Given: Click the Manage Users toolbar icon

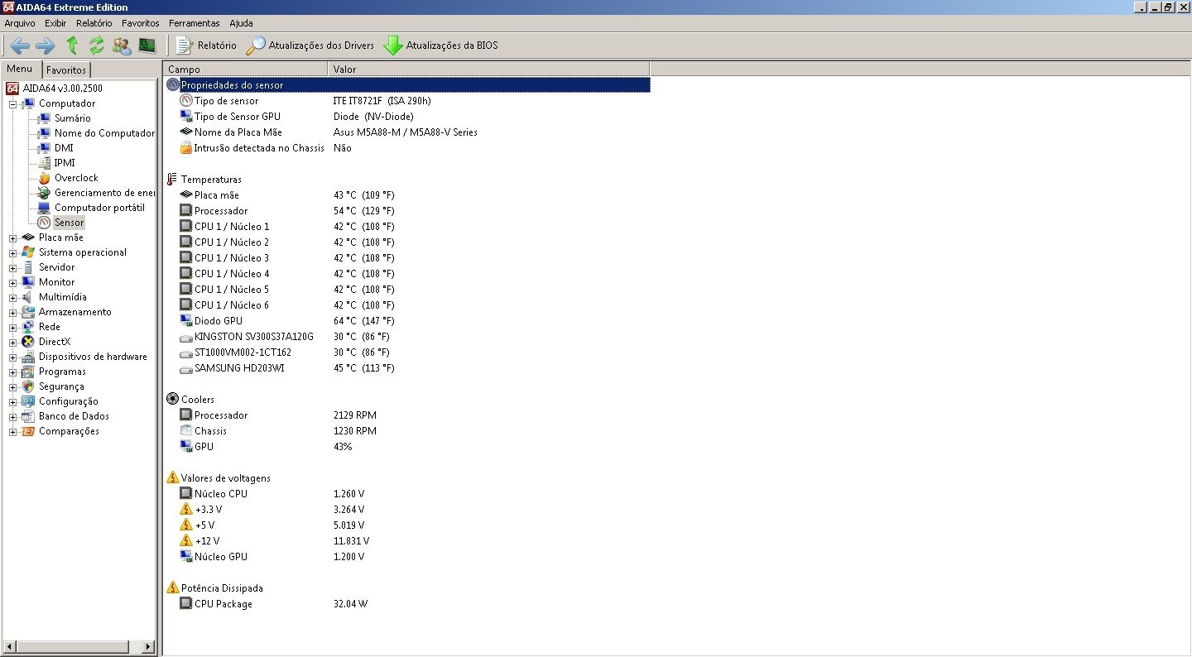Looking at the screenshot, I should 122,46.
